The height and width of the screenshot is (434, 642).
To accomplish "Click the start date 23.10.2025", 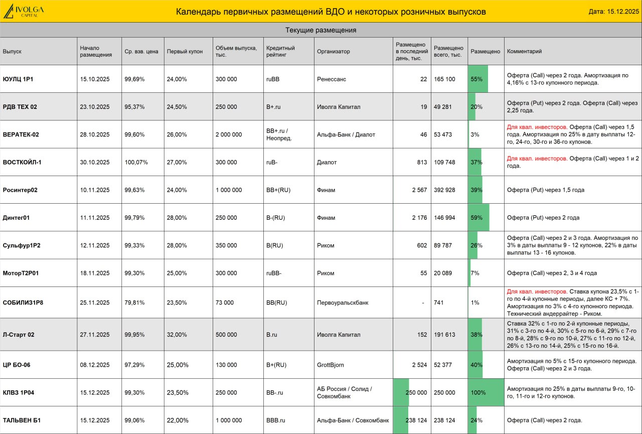I will (x=95, y=107).
